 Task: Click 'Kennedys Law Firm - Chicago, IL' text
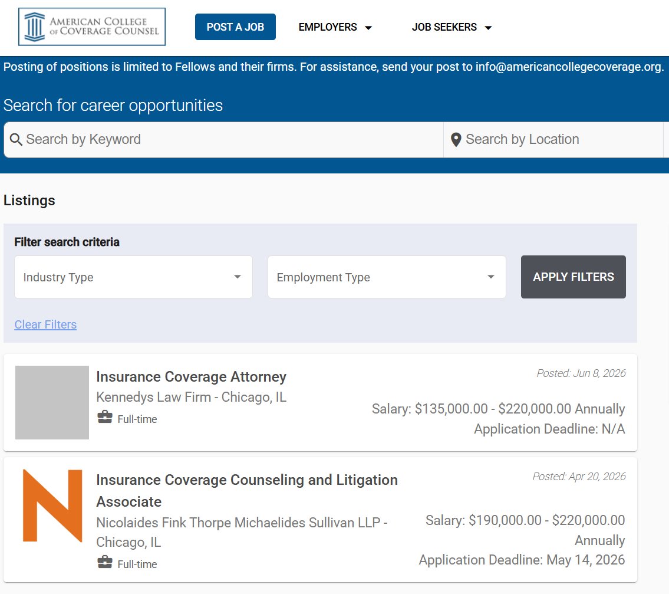pyautogui.click(x=191, y=397)
